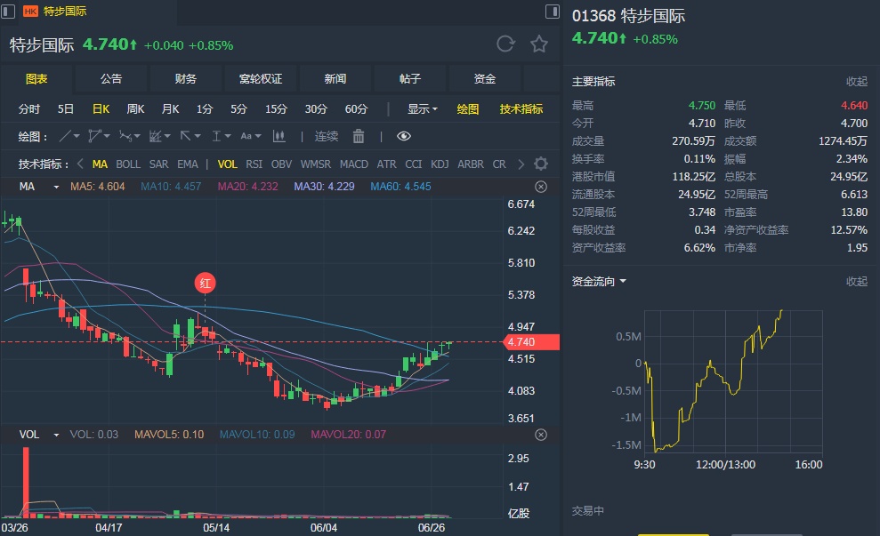Collapse 主要指标 section via 收起

coord(856,82)
